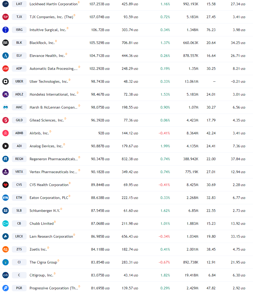The width and height of the screenshot is (253, 292).
Task: Click Cigna change value -0.67%
Action: pos(164,262)
